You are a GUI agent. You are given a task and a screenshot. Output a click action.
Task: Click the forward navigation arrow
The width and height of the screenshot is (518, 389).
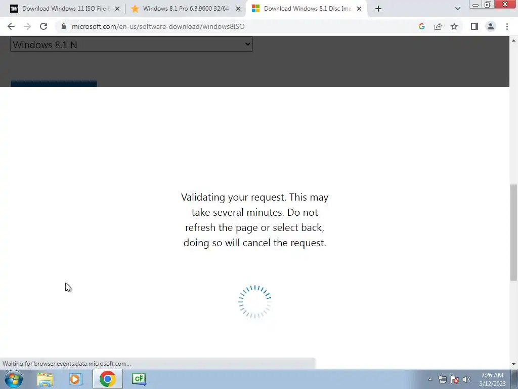[27, 26]
